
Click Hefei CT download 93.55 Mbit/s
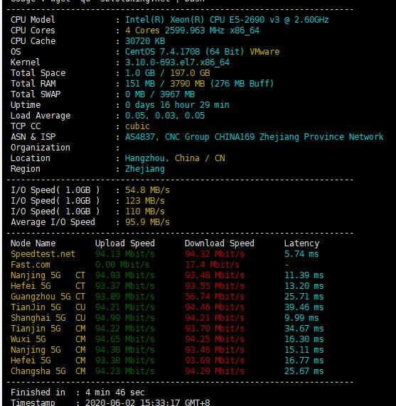point(215,286)
